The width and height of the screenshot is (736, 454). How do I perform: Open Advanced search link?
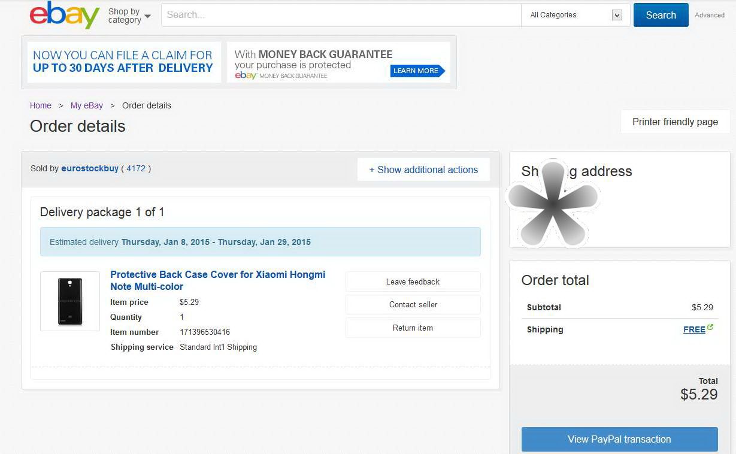point(710,16)
